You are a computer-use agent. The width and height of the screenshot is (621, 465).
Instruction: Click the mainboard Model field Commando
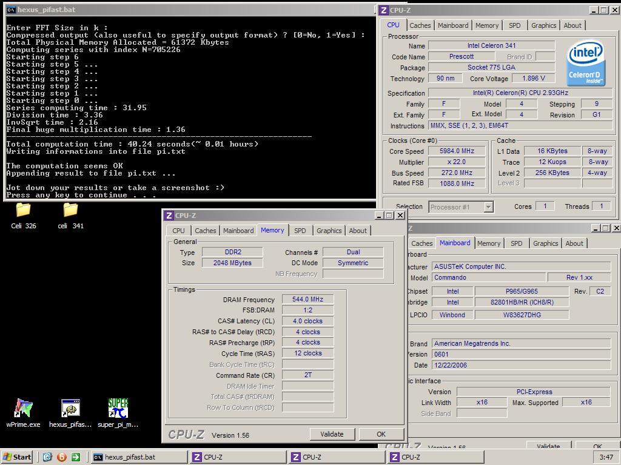[489, 277]
